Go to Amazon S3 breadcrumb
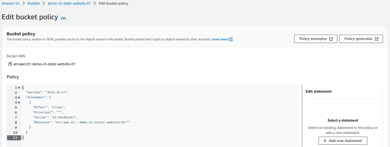 point(10,3)
